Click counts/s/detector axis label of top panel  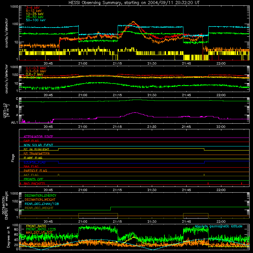(x=6, y=33)
